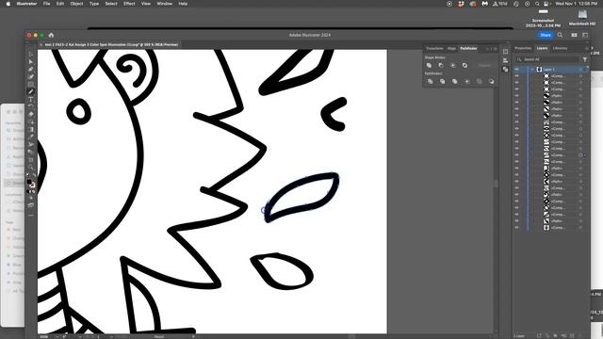
Task: Open the Illustrator search icon
Action: pyautogui.click(x=560, y=35)
